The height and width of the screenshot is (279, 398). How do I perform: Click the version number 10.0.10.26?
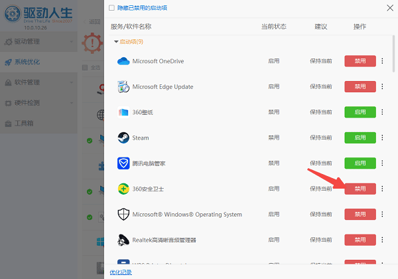click(36, 28)
